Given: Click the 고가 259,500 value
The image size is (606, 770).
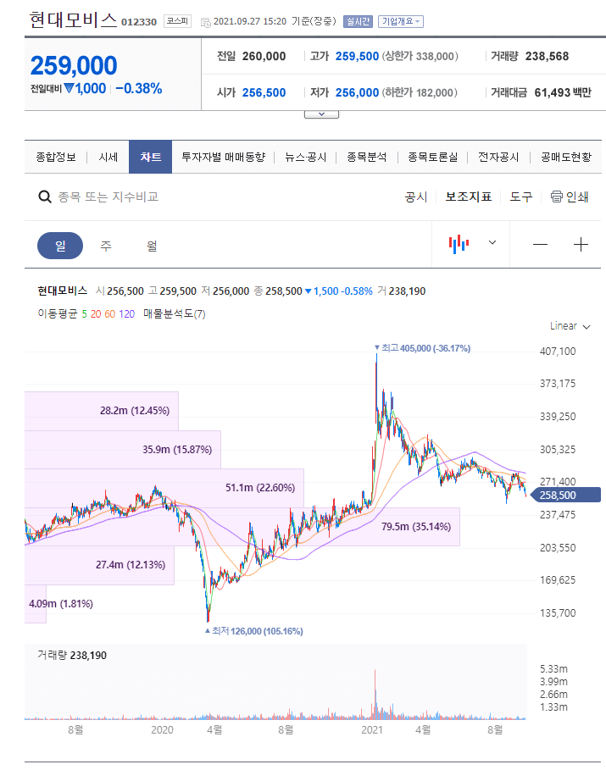Looking at the screenshot, I should (x=357, y=56).
